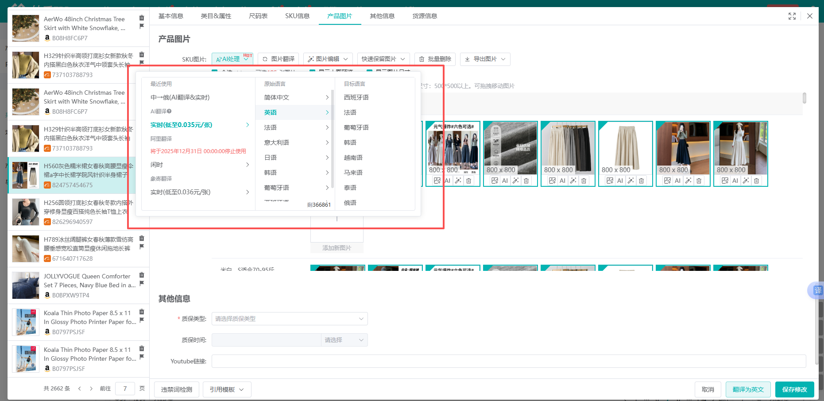Click the 保存修改 save button
Image resolution: width=824 pixels, height=401 pixels.
(x=795, y=389)
